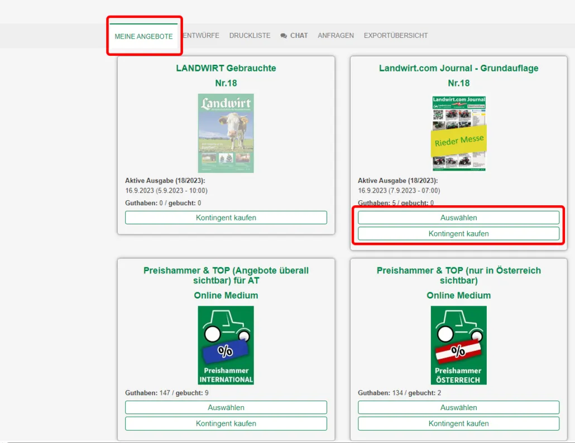Open the Rieder Messe journal cover
This screenshot has height=443, width=575.
coord(459,133)
